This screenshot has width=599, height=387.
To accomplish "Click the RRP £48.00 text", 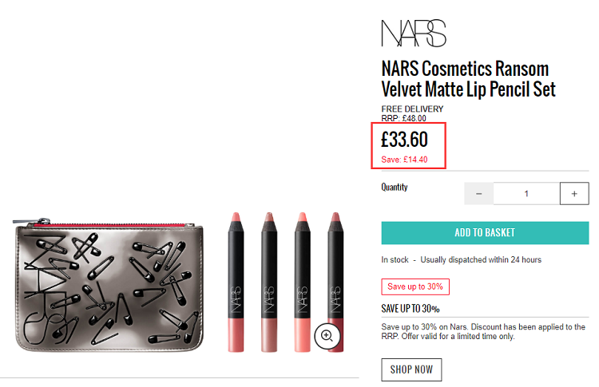I will tap(403, 118).
